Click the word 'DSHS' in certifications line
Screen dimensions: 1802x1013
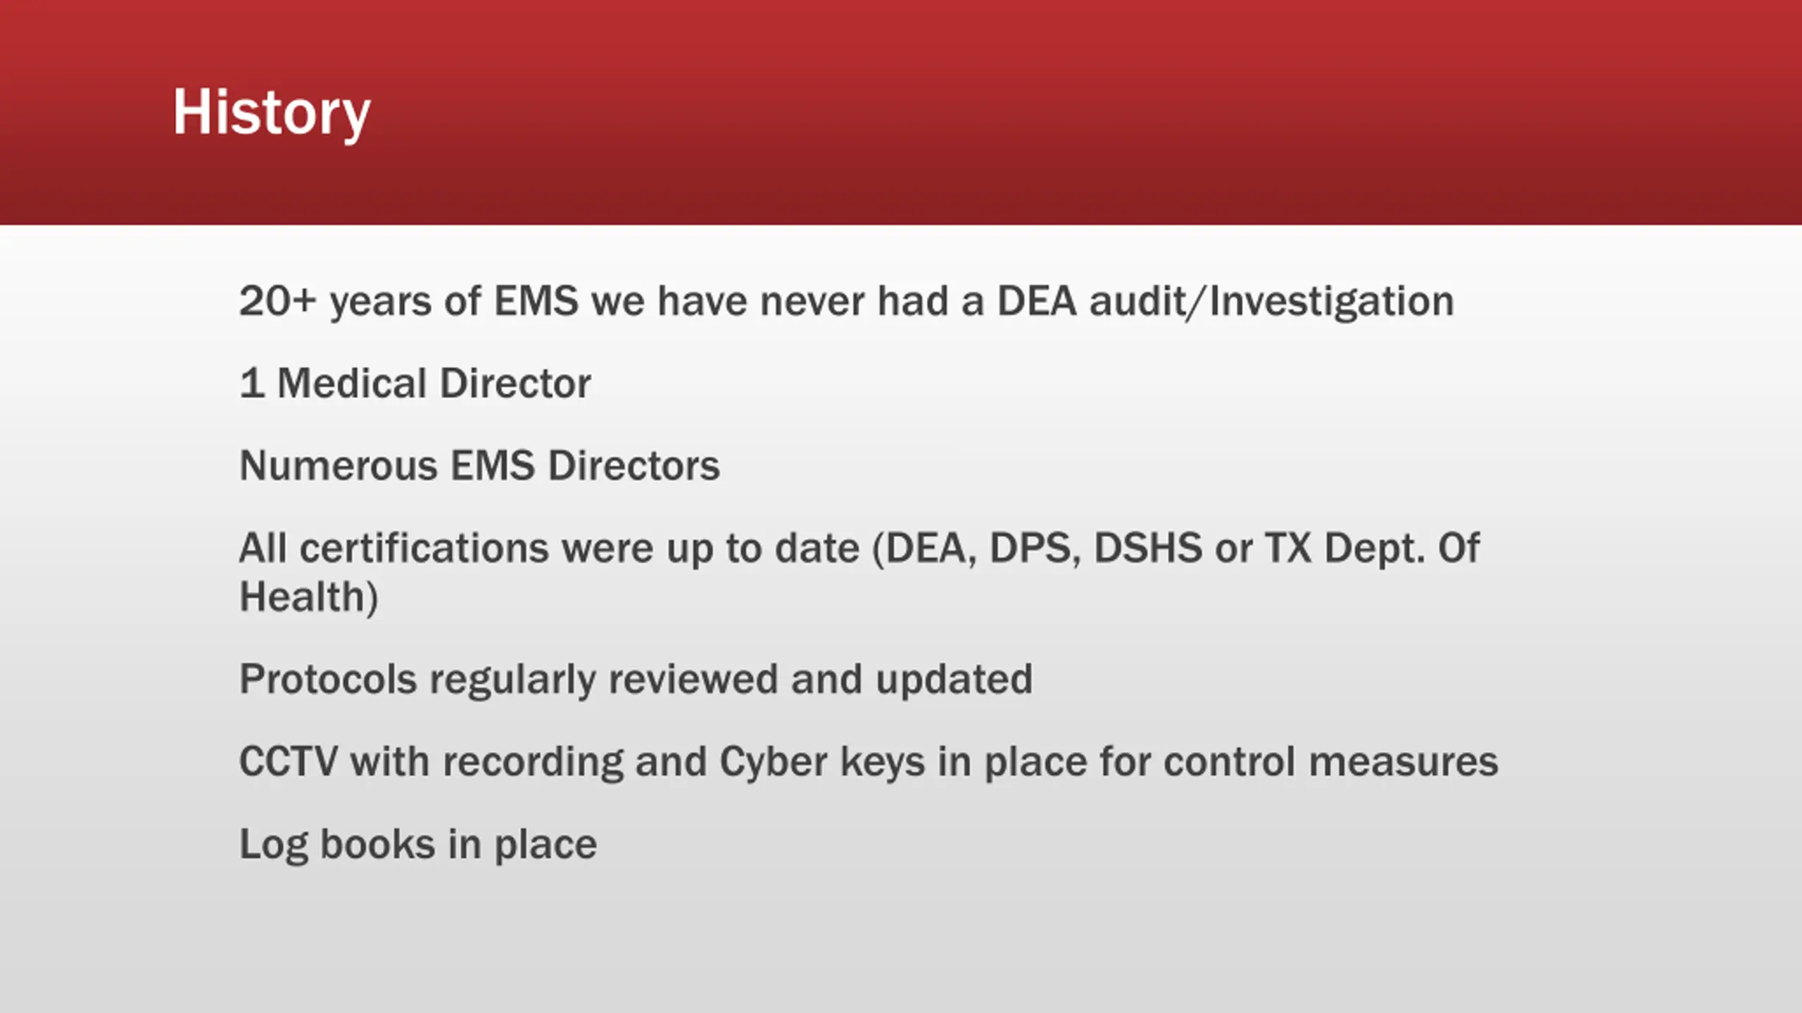[1148, 548]
